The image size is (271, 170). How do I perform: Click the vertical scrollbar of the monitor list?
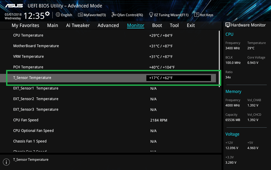tap(219, 59)
